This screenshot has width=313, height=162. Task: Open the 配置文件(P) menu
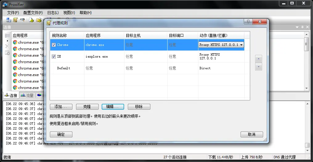pyautogui.click(x=33, y=13)
